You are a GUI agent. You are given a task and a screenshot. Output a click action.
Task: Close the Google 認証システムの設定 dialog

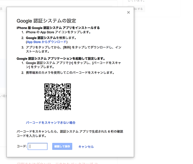click(128, 12)
